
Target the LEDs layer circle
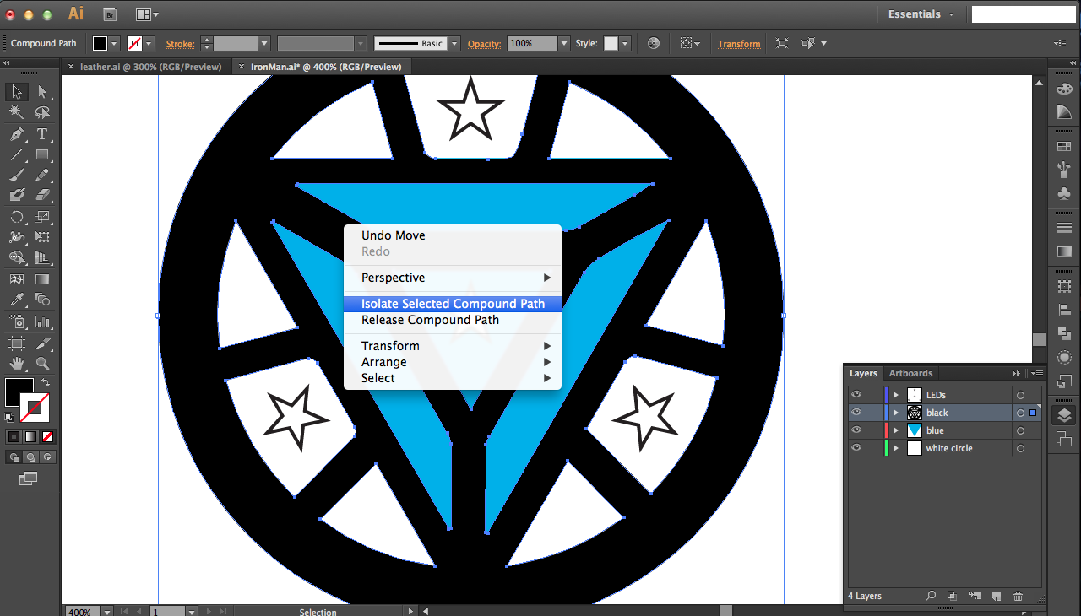1020,395
